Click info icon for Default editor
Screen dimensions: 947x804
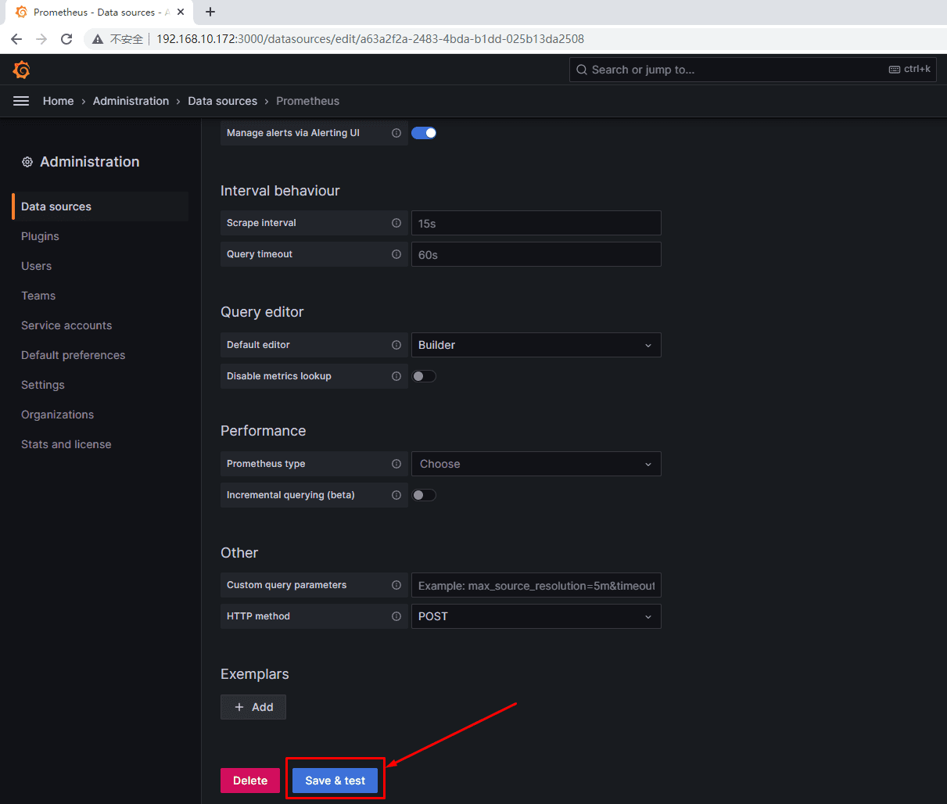click(x=396, y=345)
